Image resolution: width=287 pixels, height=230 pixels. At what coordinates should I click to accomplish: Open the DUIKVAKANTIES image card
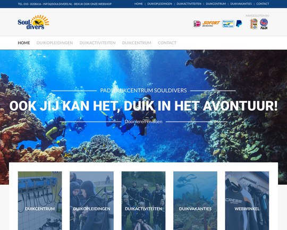point(195,201)
